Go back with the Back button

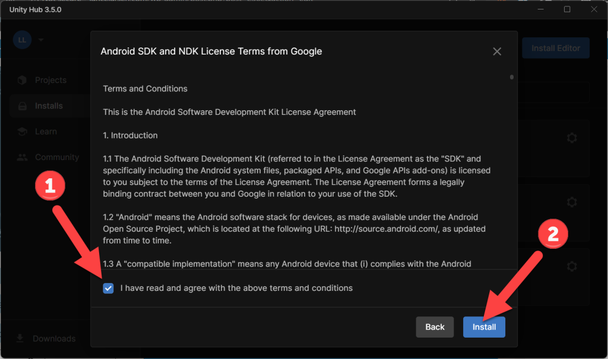[435, 327]
